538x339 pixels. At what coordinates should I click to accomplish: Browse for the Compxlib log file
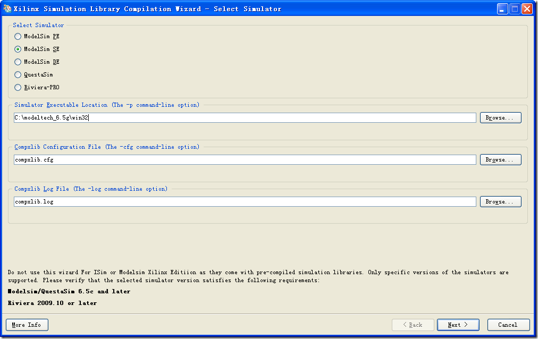(500, 202)
